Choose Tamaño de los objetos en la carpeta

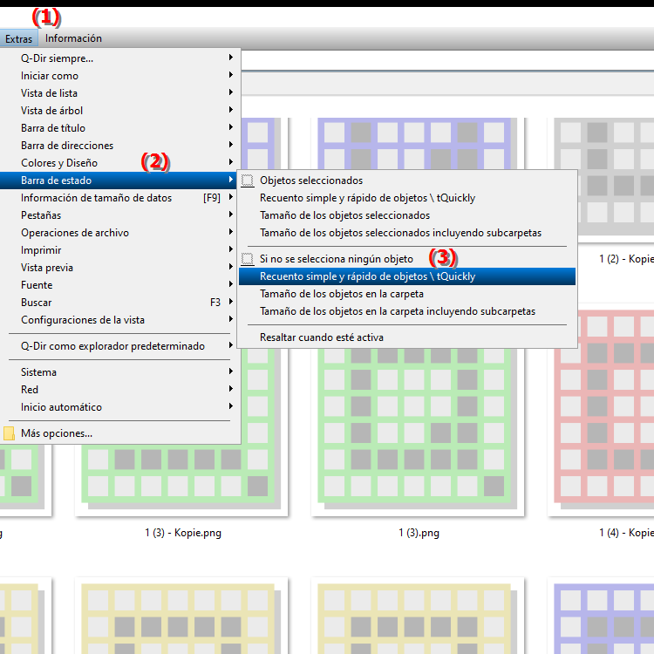pos(407,294)
